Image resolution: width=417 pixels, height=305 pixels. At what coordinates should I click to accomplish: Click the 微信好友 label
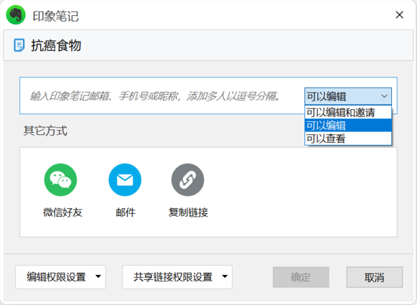point(63,212)
